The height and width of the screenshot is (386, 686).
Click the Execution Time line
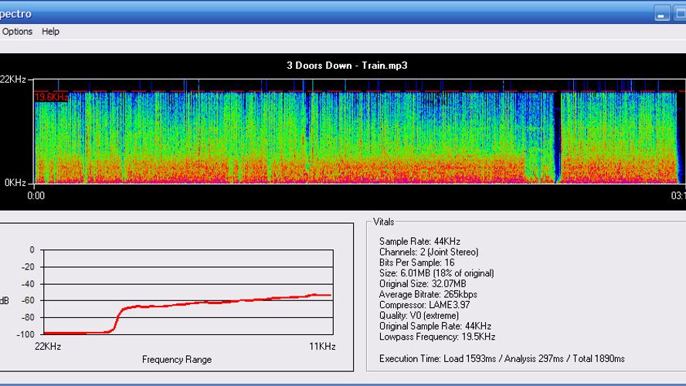tap(502, 359)
